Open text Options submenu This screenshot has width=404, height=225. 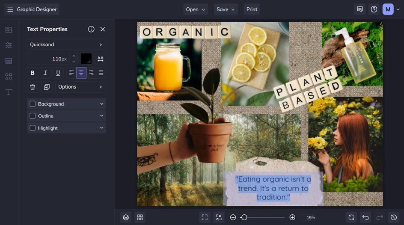[80, 87]
